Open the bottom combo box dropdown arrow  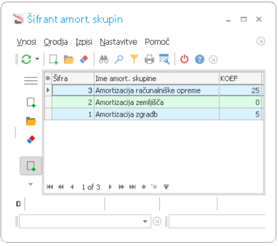145,221
